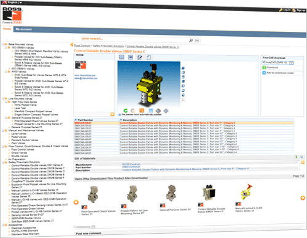This screenshot has width=307, height=238.
Task: Click the green Download icon
Action: click(264, 67)
